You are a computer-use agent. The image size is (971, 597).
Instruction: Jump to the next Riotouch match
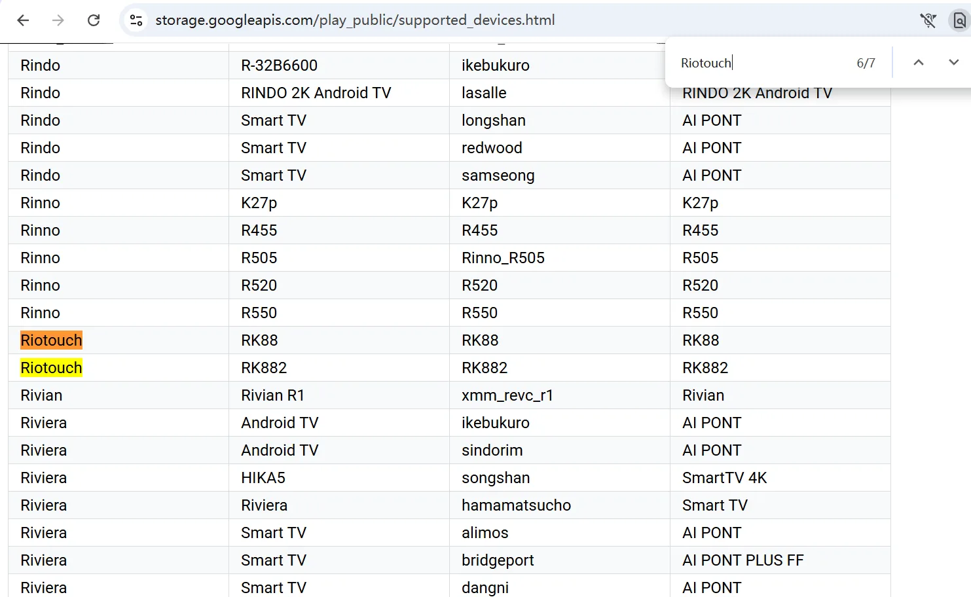click(x=953, y=63)
